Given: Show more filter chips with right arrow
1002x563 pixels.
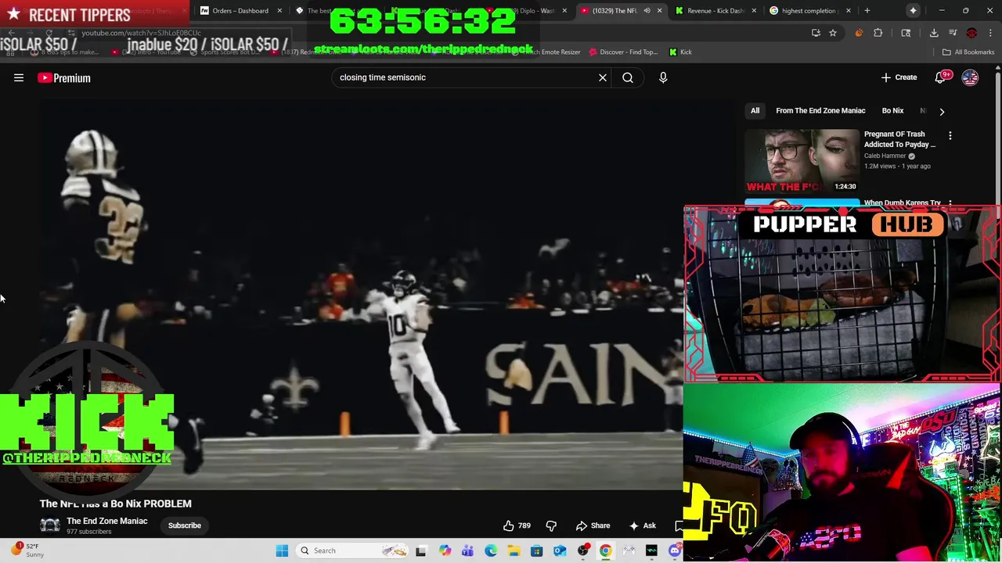Looking at the screenshot, I should [942, 111].
